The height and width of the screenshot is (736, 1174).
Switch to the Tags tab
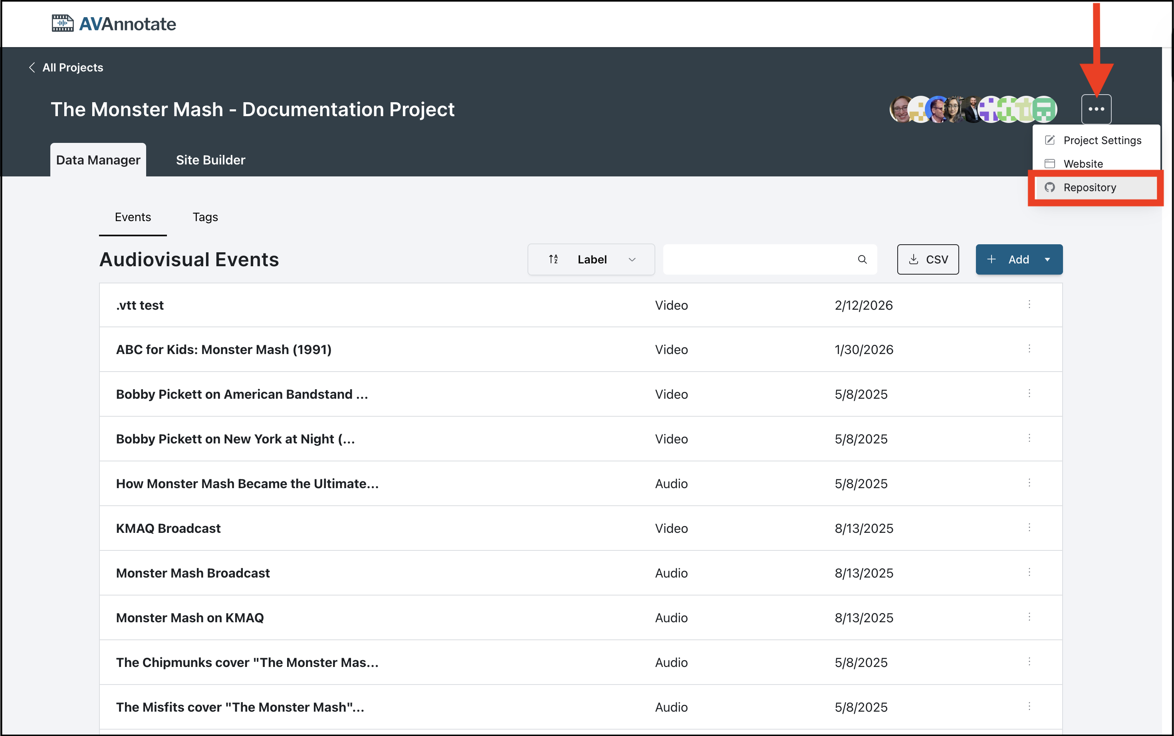[x=205, y=217]
